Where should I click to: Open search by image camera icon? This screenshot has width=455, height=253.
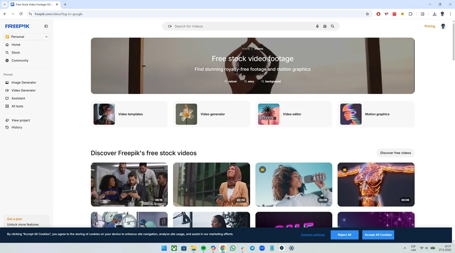click(x=325, y=26)
